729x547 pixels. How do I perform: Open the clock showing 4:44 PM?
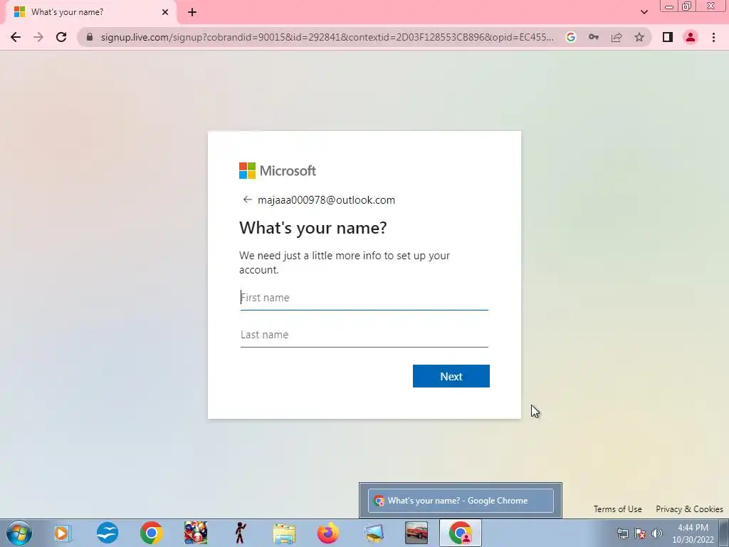point(693,533)
